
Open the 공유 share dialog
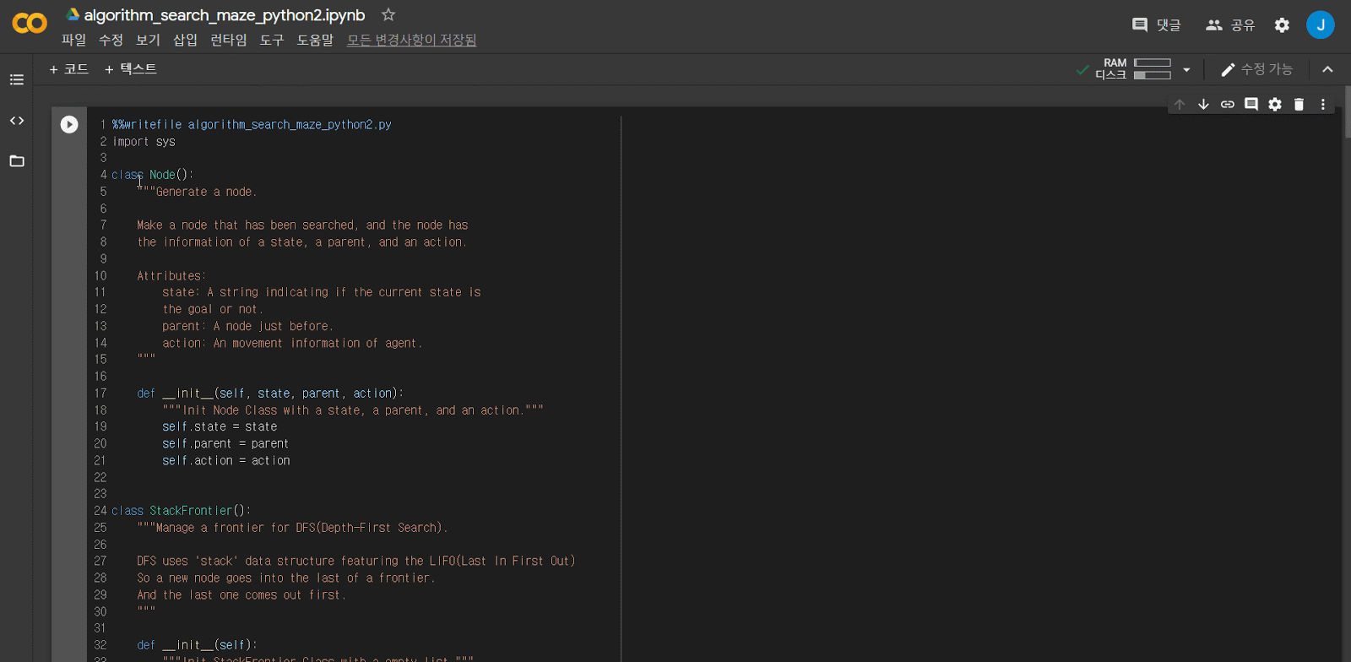pos(1230,25)
